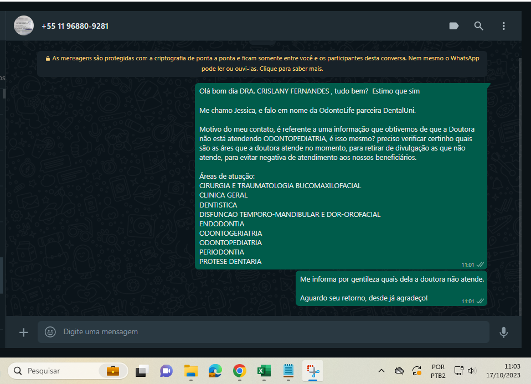Click the text 'ODONTOGERIATRIA' in message
The image size is (531, 384).
(231, 233)
